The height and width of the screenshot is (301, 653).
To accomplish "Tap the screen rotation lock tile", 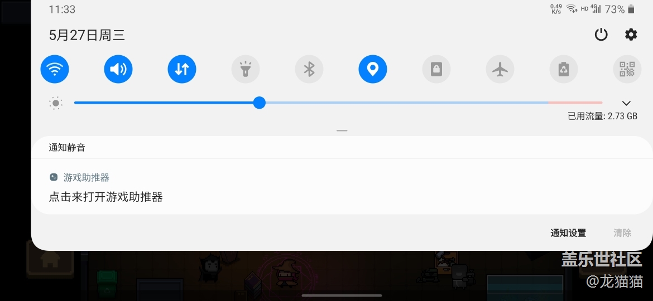I will (436, 69).
